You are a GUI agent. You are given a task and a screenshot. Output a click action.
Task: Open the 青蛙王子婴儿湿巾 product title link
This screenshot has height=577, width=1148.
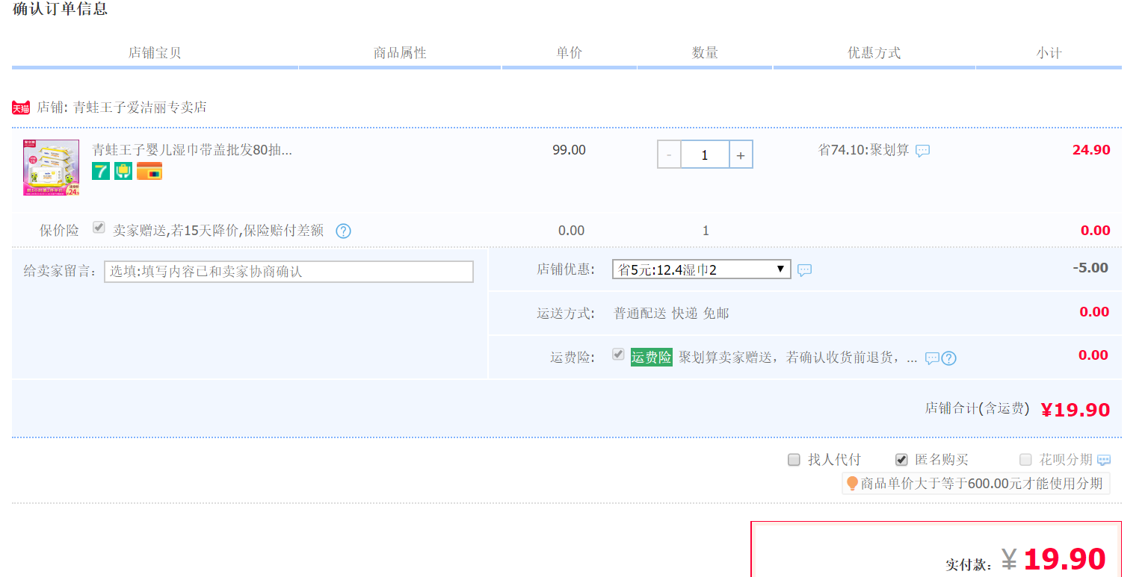pyautogui.click(x=192, y=150)
